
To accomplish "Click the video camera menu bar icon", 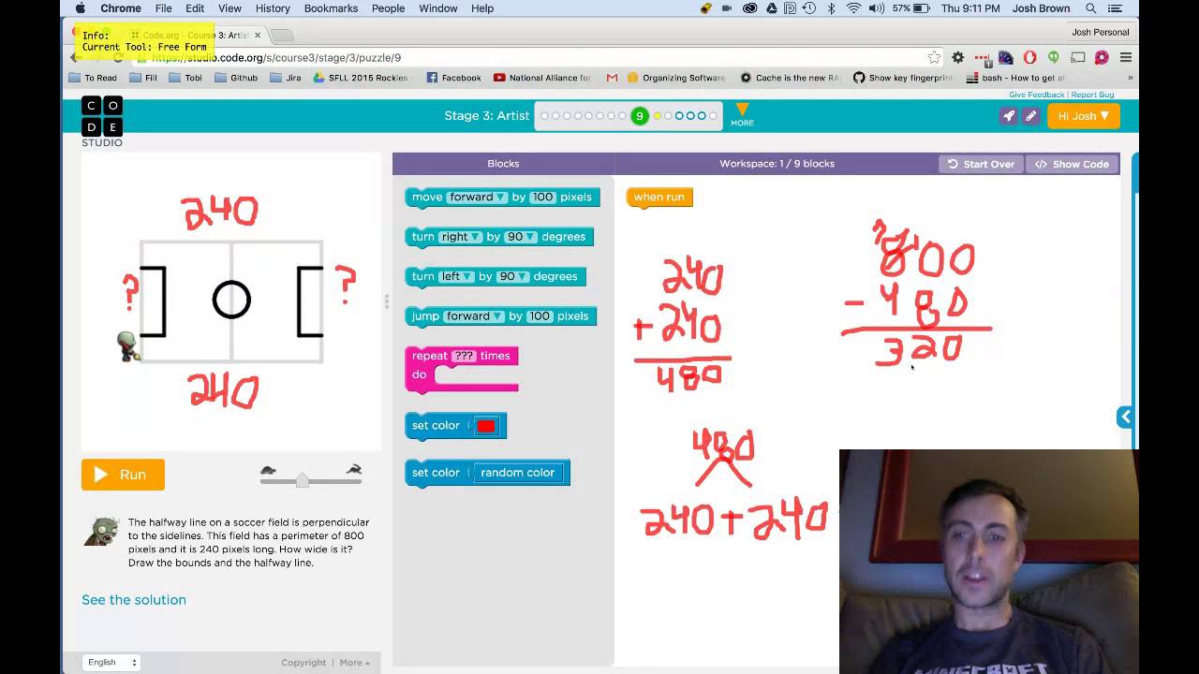I will [727, 8].
